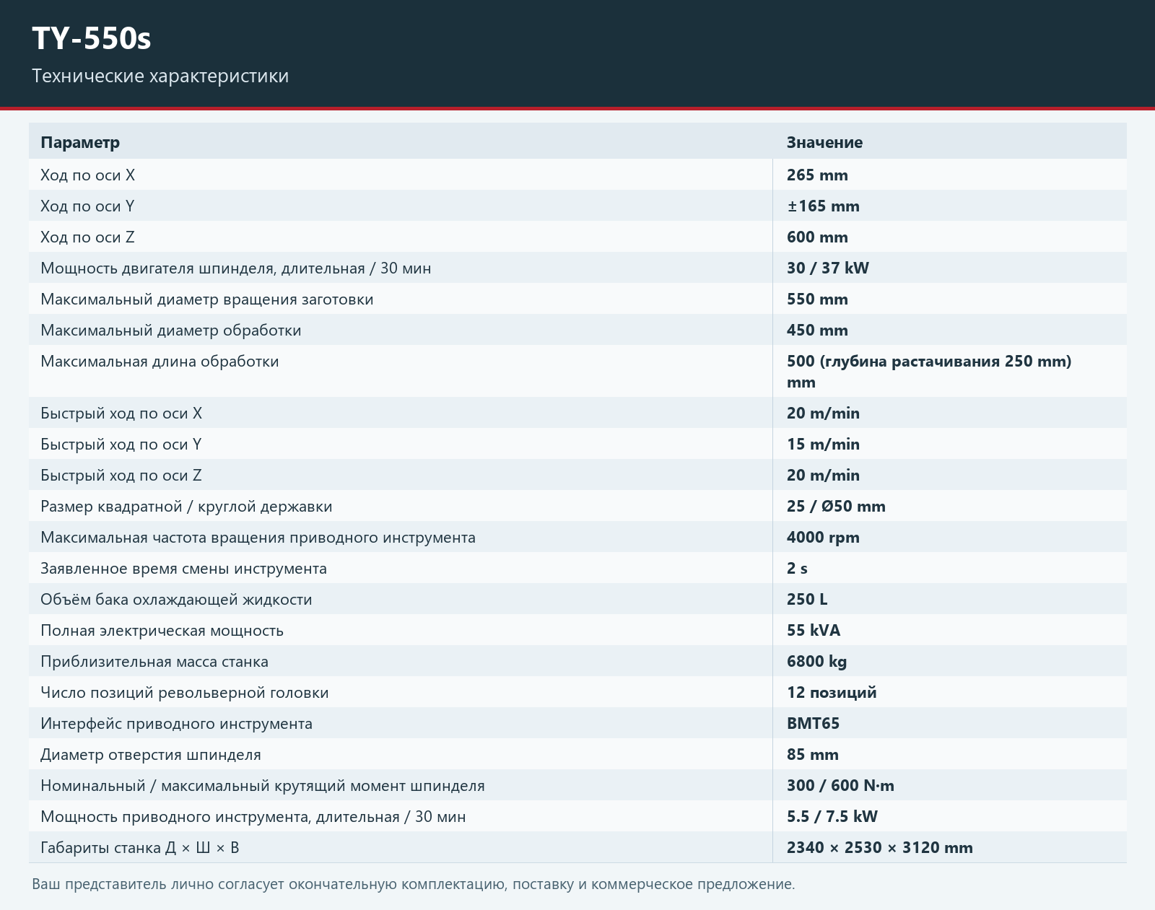
Task: Click 'Максимальная частота вращения приводного инструмента'
Action: 258,537
